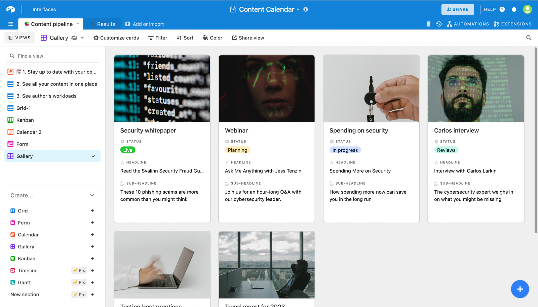Screen dimensions: 538x307
Task: Click Add or import
Action: (145, 24)
